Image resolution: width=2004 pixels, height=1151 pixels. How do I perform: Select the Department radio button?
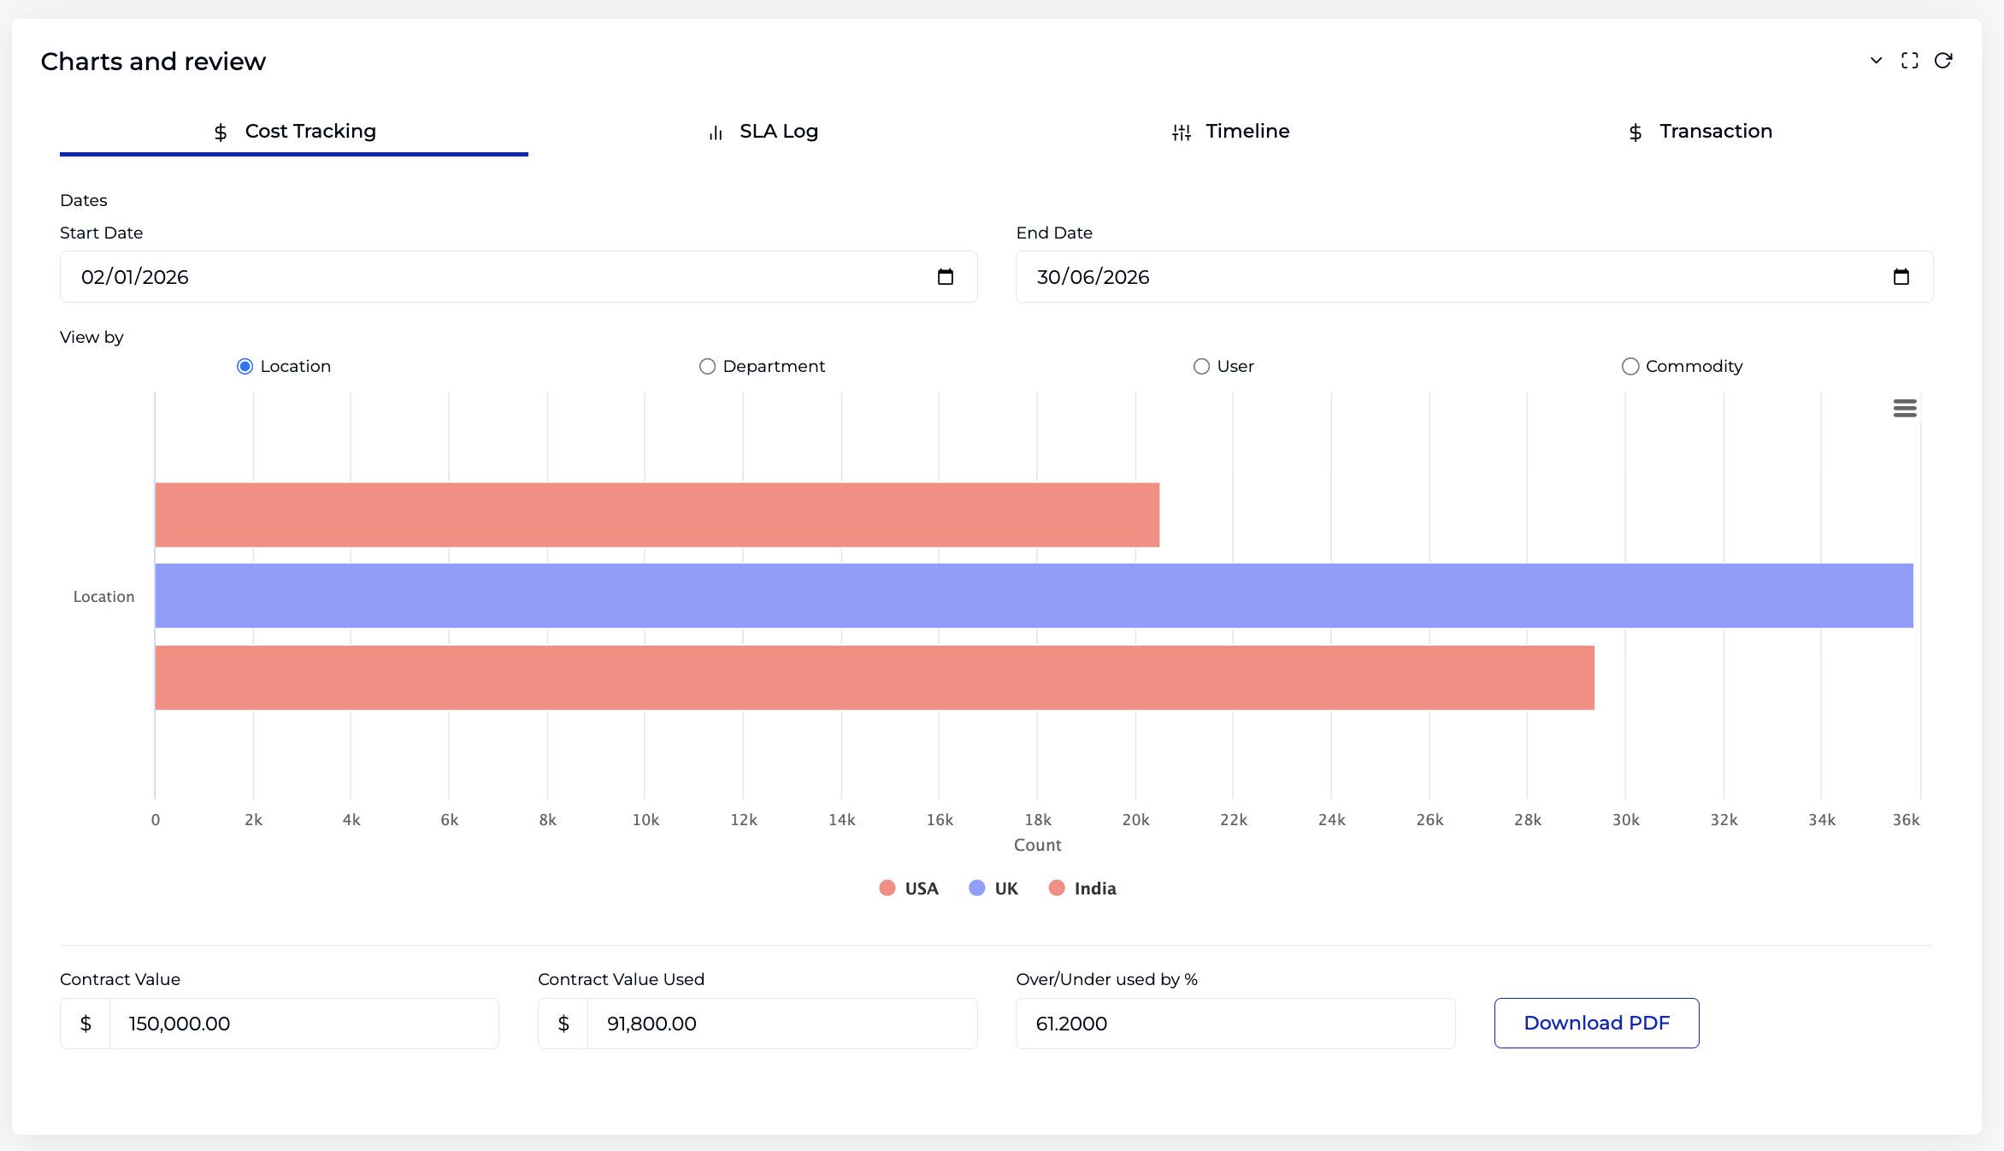coord(707,367)
